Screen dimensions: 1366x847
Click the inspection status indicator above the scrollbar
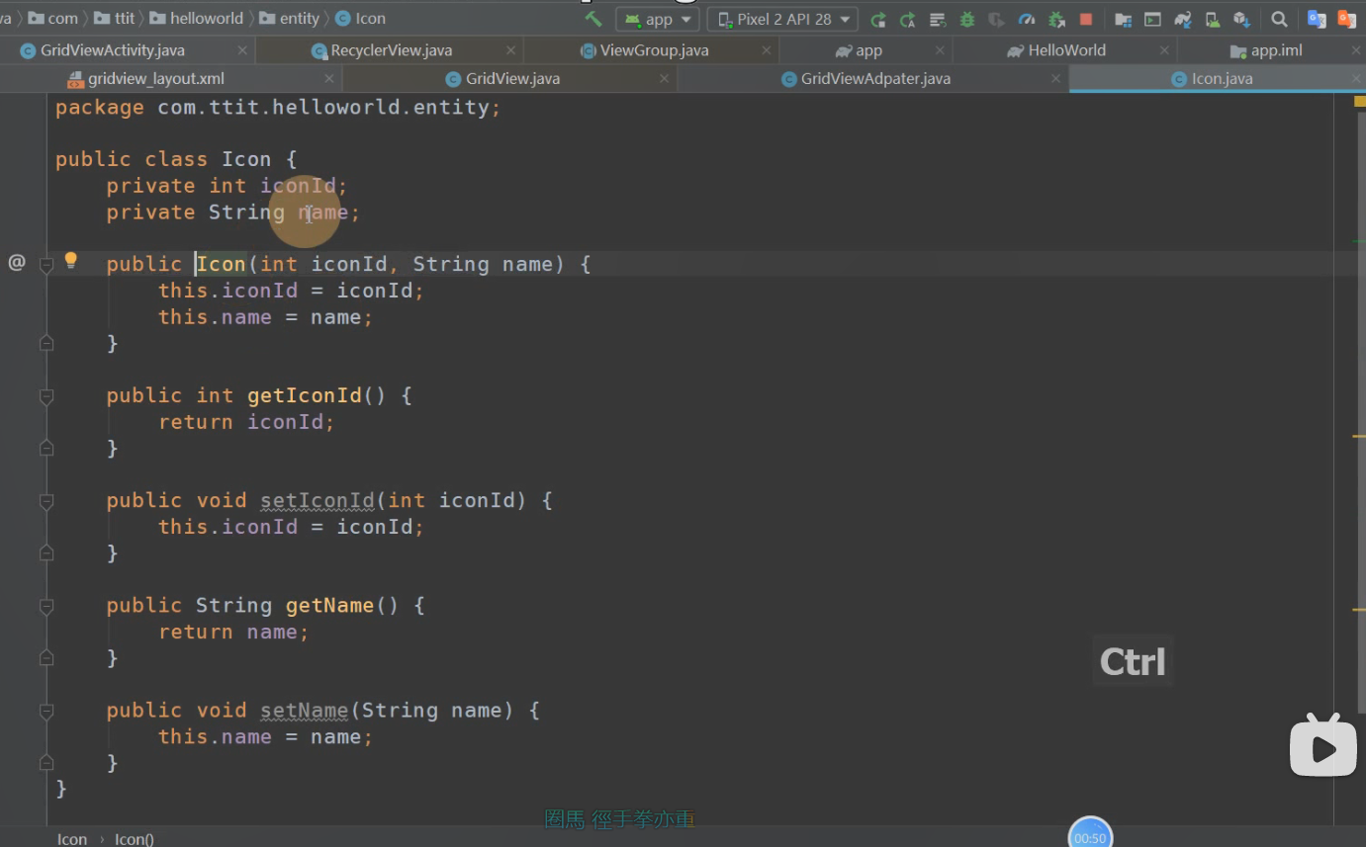tap(1358, 101)
